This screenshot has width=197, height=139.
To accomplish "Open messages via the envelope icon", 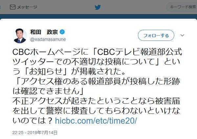I will [x=12, y=7].
